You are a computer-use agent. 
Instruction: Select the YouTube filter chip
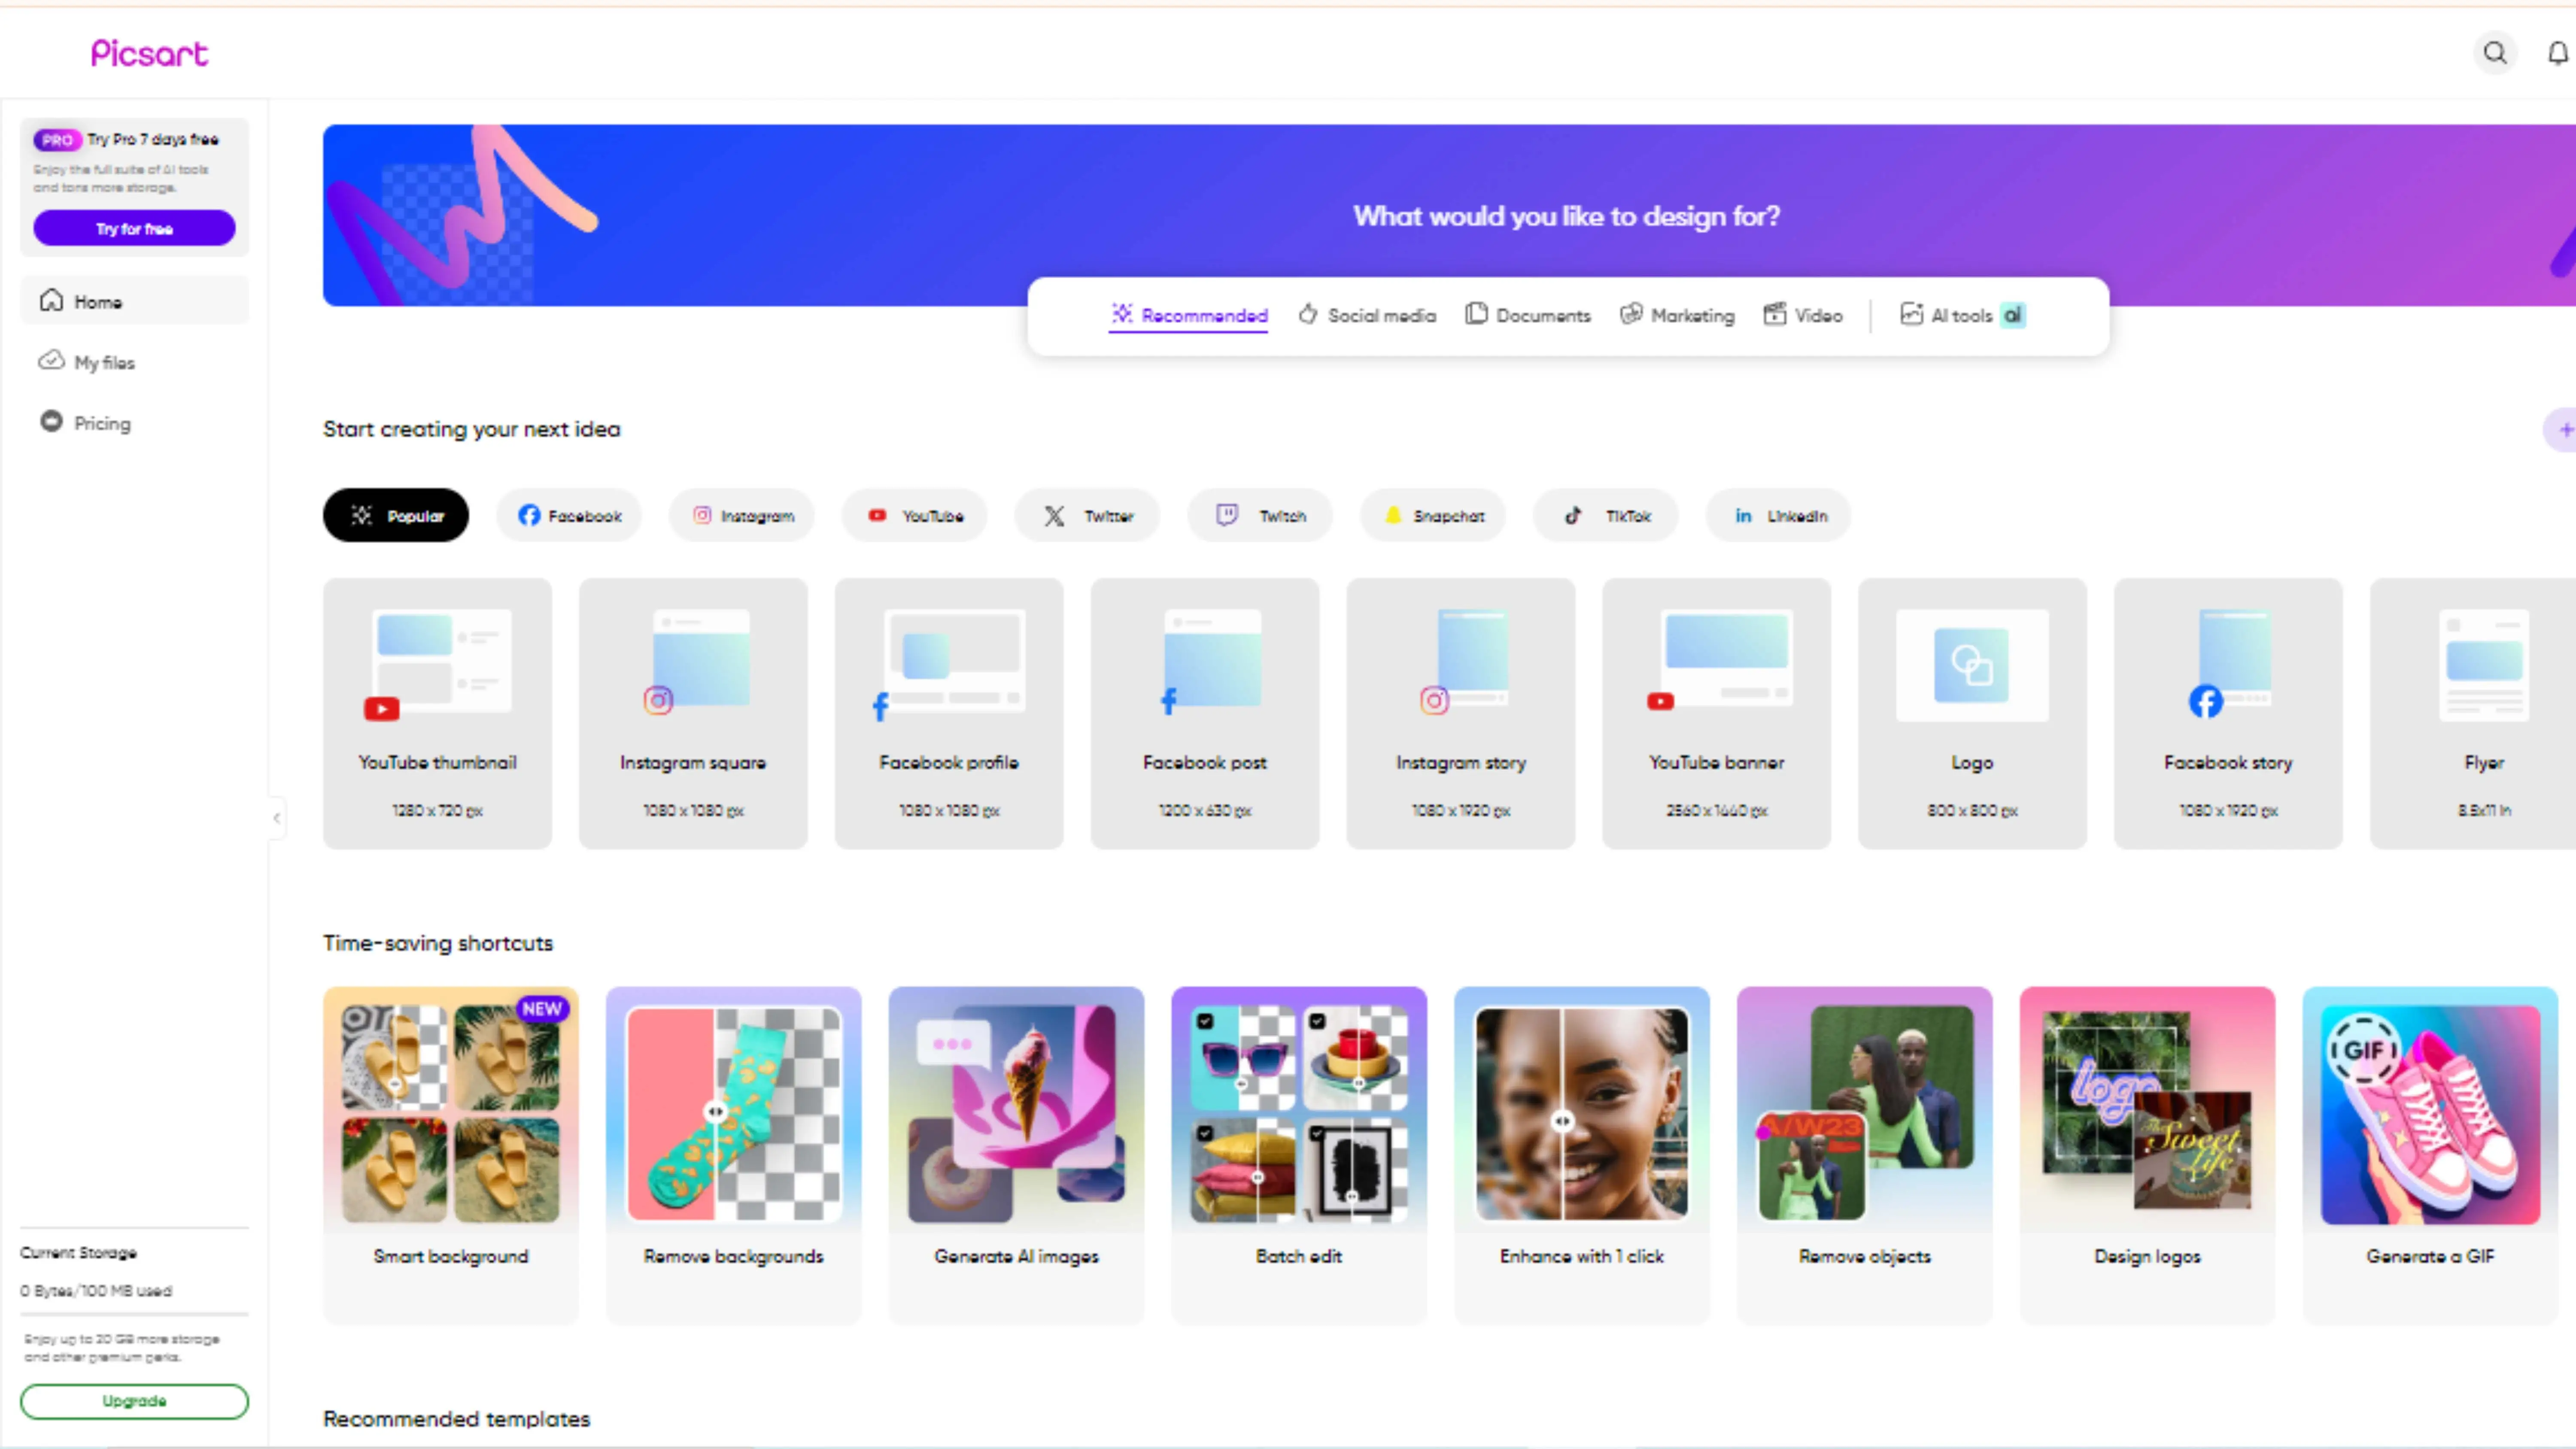[914, 516]
